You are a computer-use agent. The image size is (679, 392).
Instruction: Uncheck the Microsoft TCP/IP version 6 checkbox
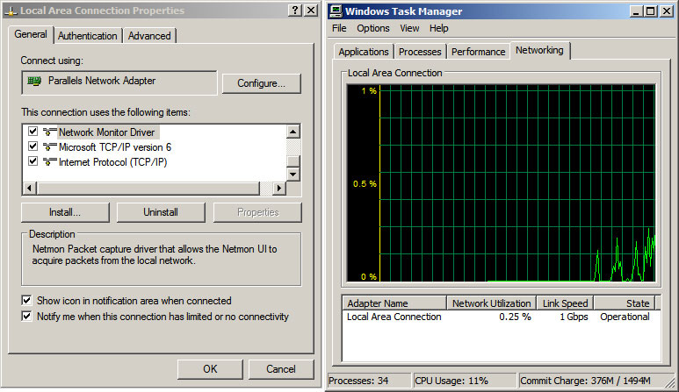tap(33, 146)
